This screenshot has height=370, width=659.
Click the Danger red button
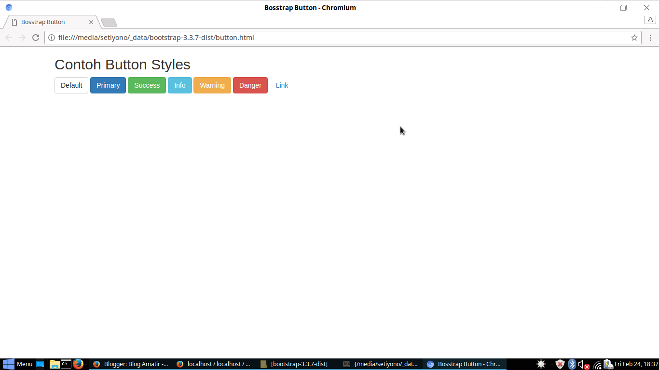250,85
